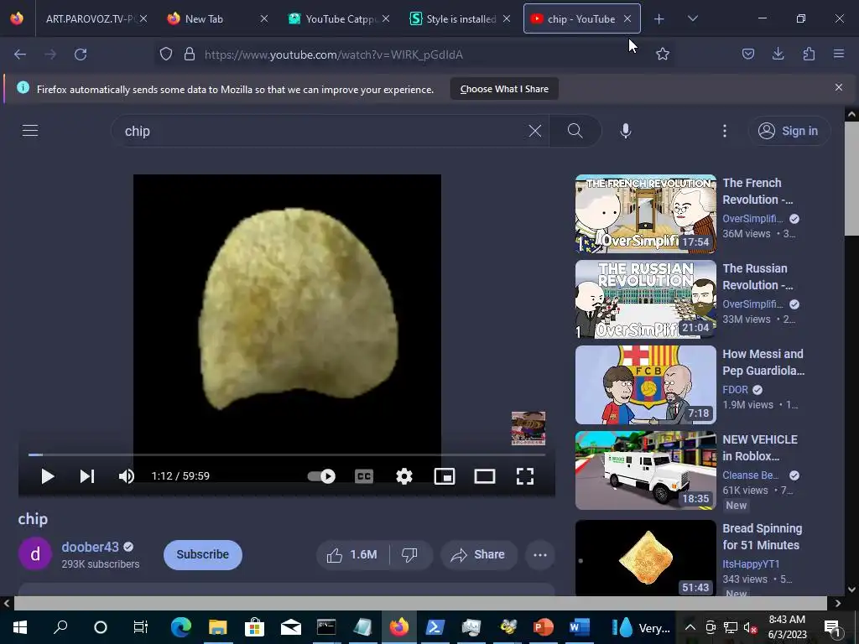Image resolution: width=859 pixels, height=644 pixels.
Task: Open YouTube settings three-dot menu
Action: point(725,131)
